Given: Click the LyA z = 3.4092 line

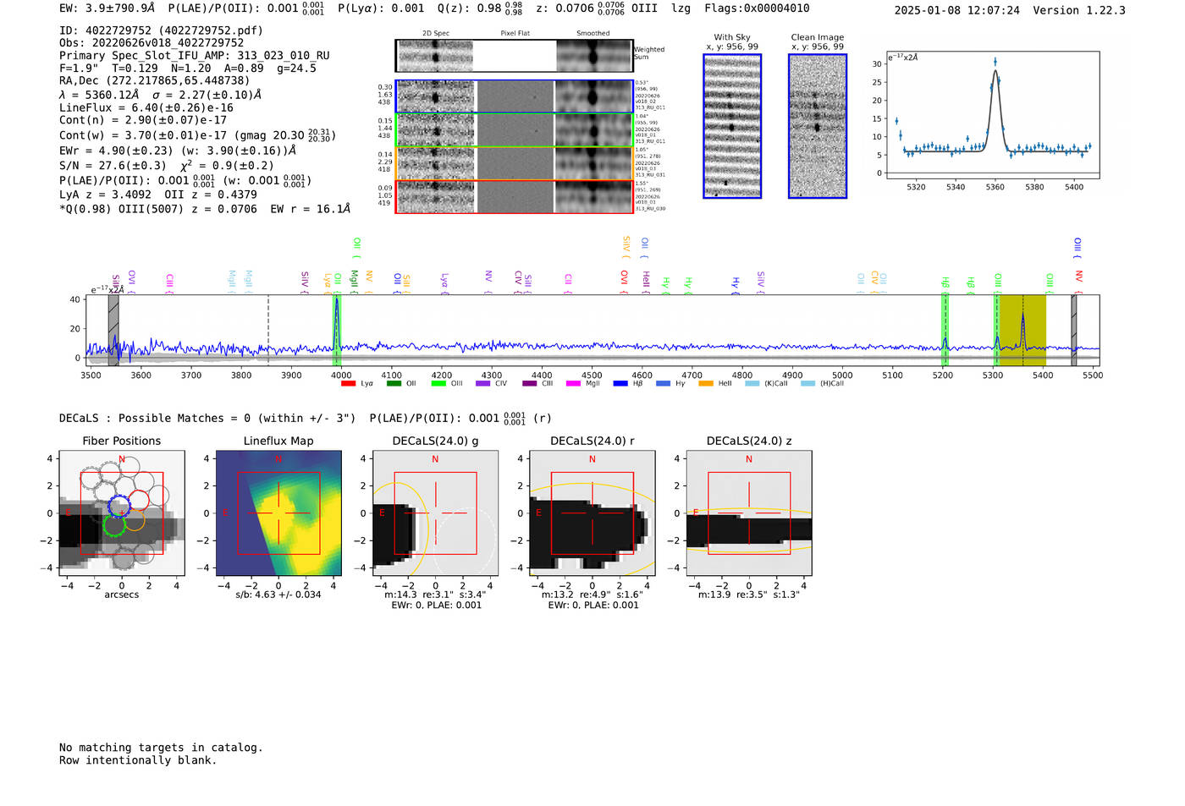Looking at the screenshot, I should [158, 195].
